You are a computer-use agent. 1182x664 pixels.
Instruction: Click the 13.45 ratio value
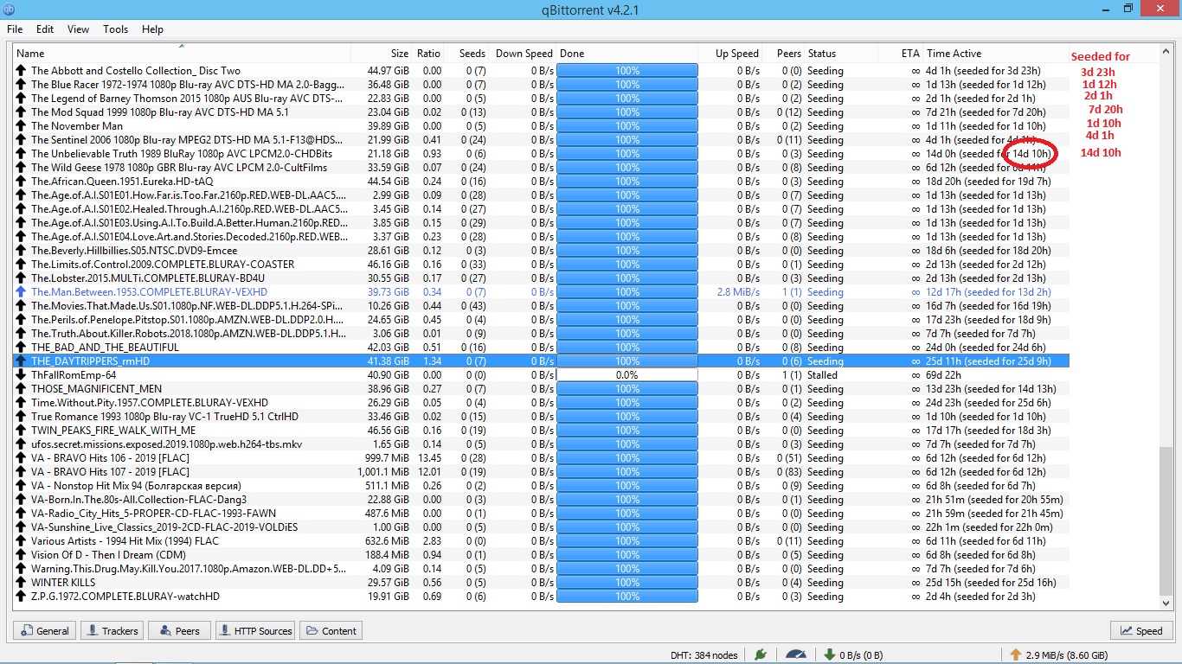pos(429,458)
